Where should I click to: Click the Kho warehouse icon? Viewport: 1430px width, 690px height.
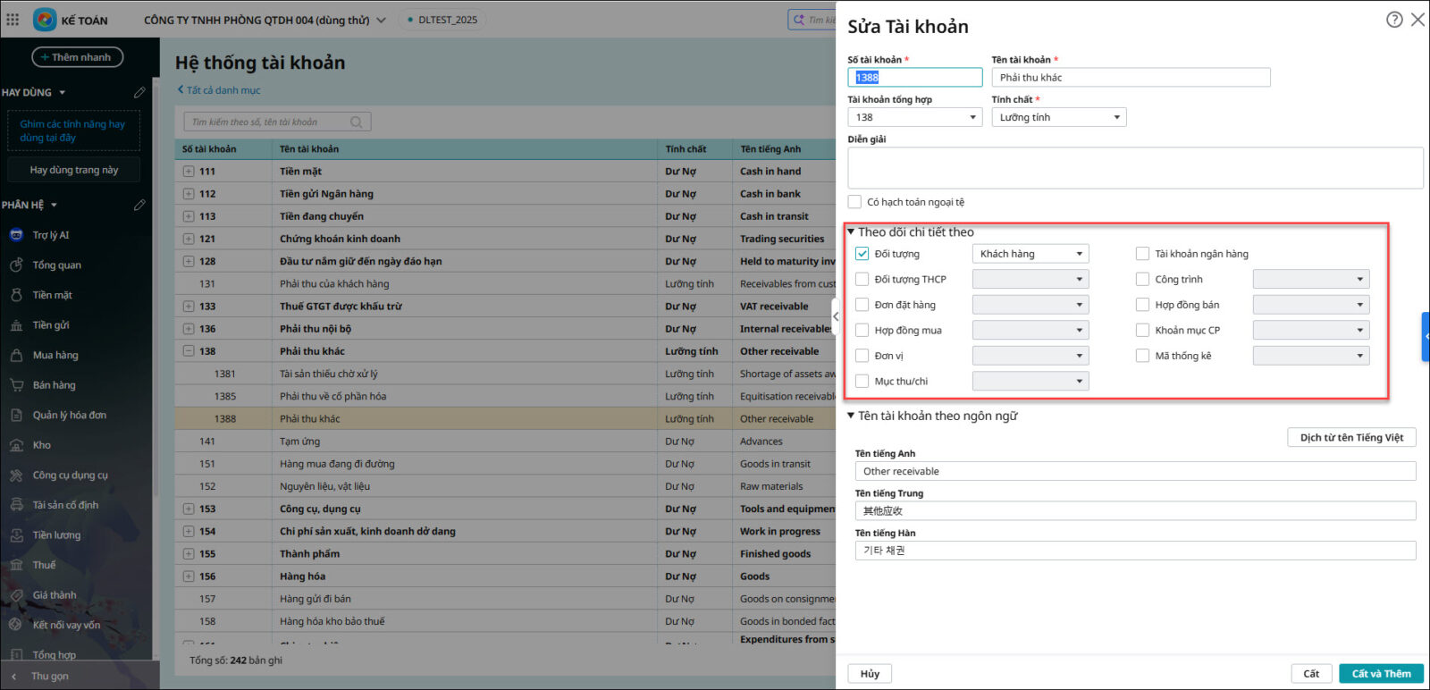coord(16,445)
